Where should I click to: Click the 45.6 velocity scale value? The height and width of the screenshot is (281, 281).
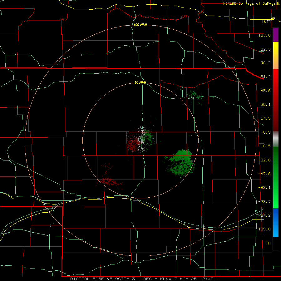pyautogui.click(x=266, y=91)
